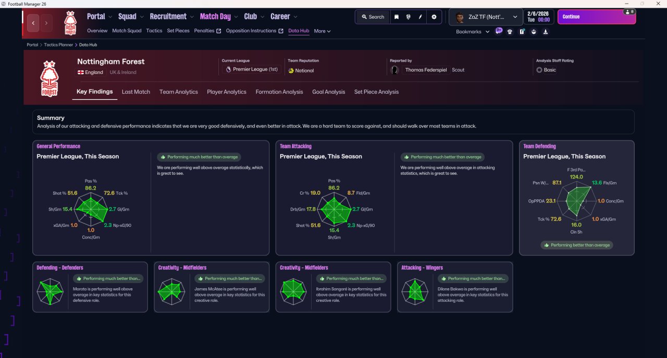
Task: Open the Attacking - Wingers card for Dilane Bakwa
Action: pyautogui.click(x=455, y=287)
